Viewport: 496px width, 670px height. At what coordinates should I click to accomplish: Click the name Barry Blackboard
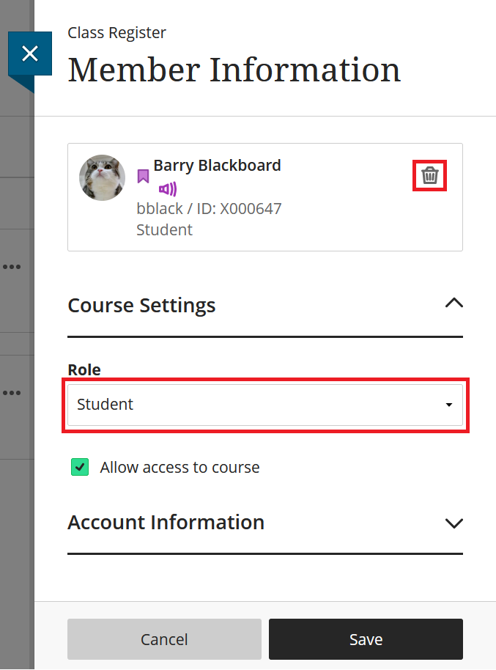click(x=217, y=165)
